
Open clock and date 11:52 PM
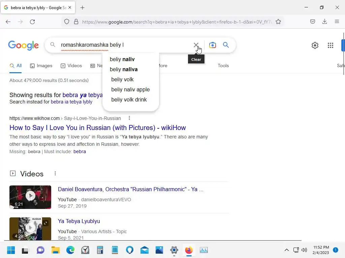(321, 250)
